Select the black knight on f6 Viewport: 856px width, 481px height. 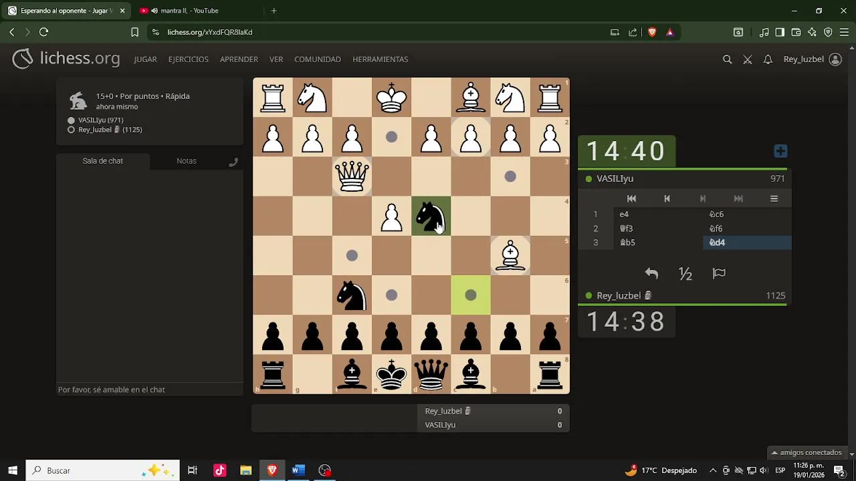tap(352, 295)
